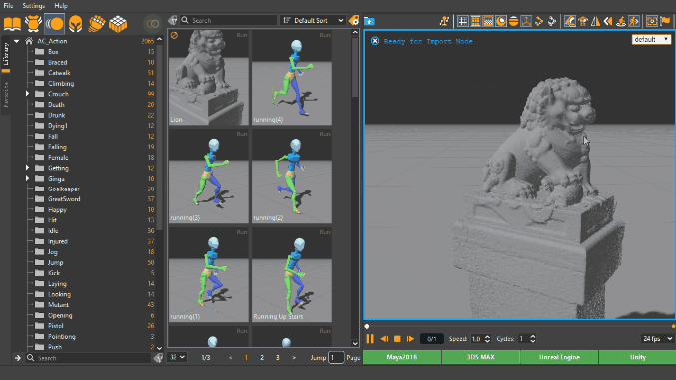Click tag filter icon beside top search
676x380 pixels.
[x=173, y=20]
